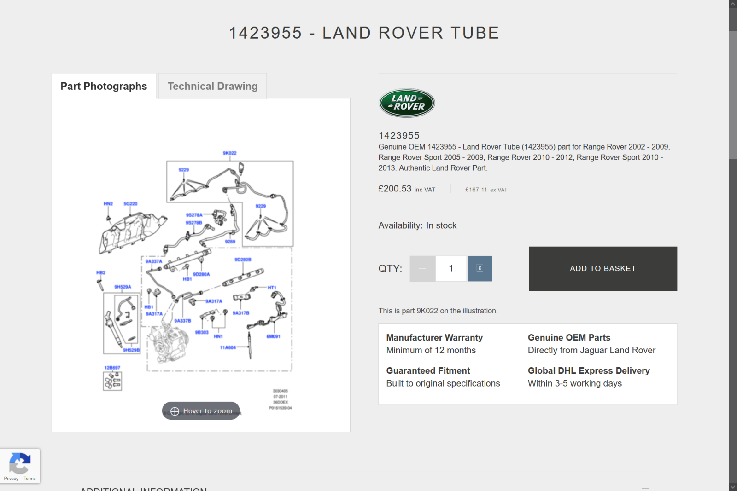This screenshot has height=491, width=737.
Task: Click the reCAPTCHA badge icon
Action: [x=20, y=463]
